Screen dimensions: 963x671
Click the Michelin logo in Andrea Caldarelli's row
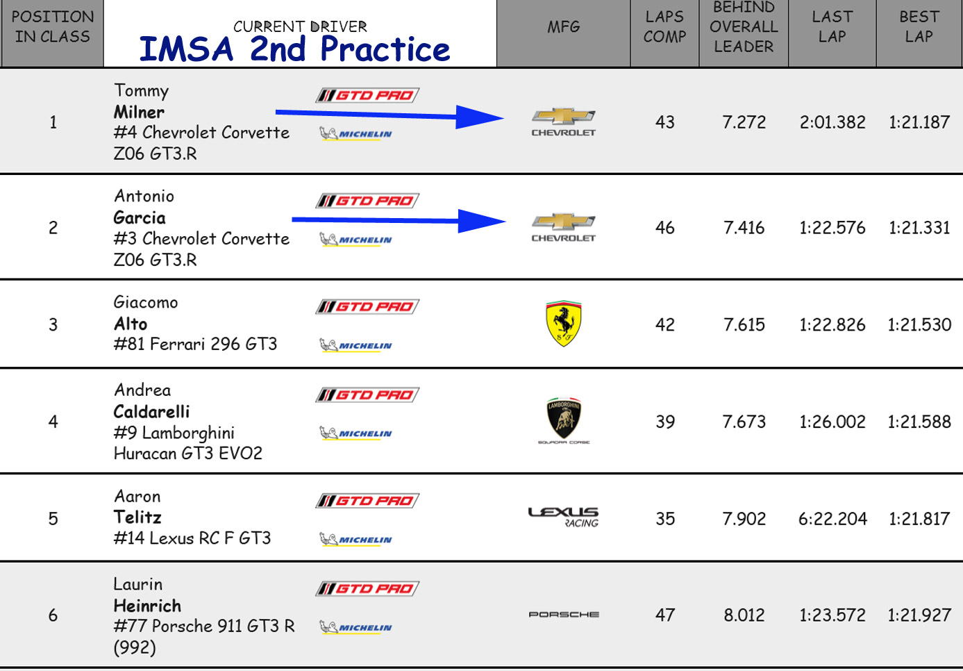356,433
